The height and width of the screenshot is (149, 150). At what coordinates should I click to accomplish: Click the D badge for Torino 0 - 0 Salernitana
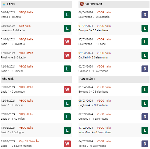point(145,143)
